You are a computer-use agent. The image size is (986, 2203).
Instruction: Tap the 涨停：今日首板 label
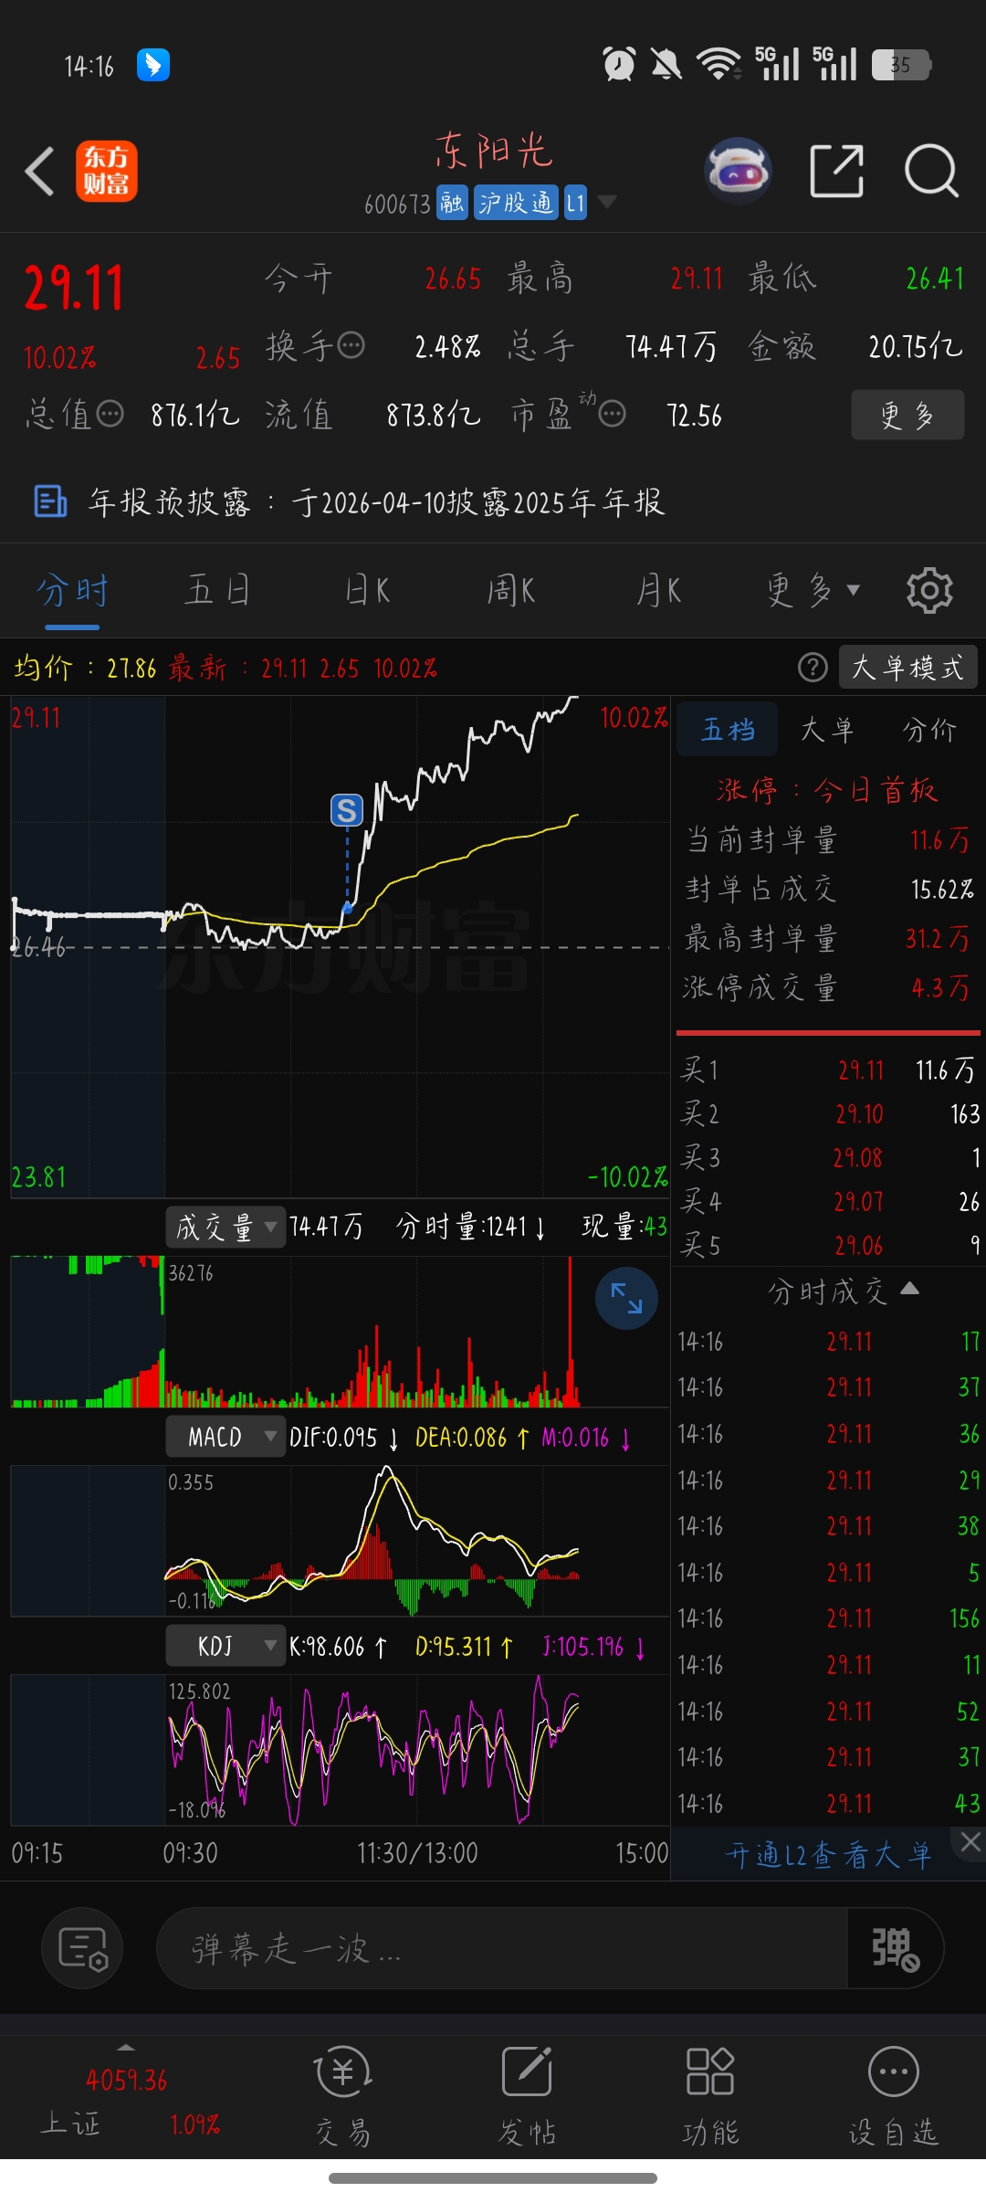click(827, 790)
